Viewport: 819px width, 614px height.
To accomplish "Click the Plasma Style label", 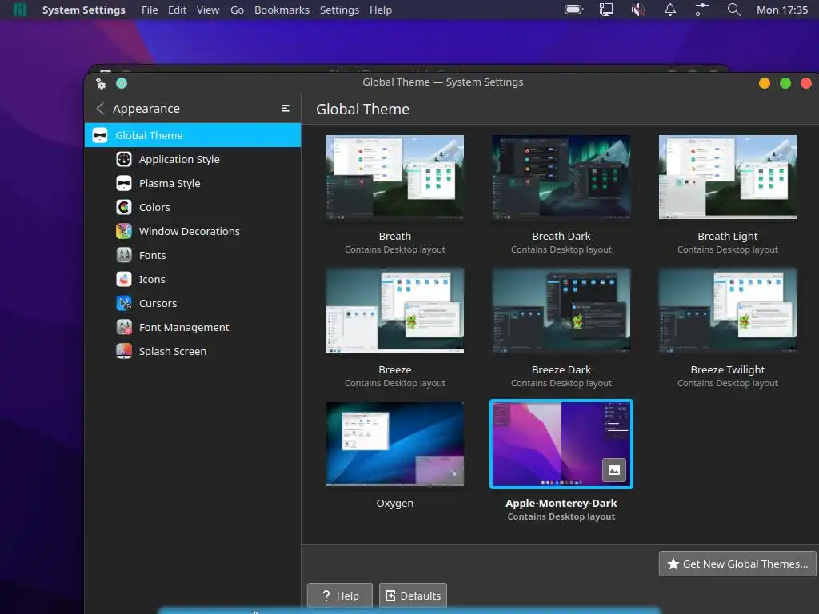I will click(x=170, y=183).
